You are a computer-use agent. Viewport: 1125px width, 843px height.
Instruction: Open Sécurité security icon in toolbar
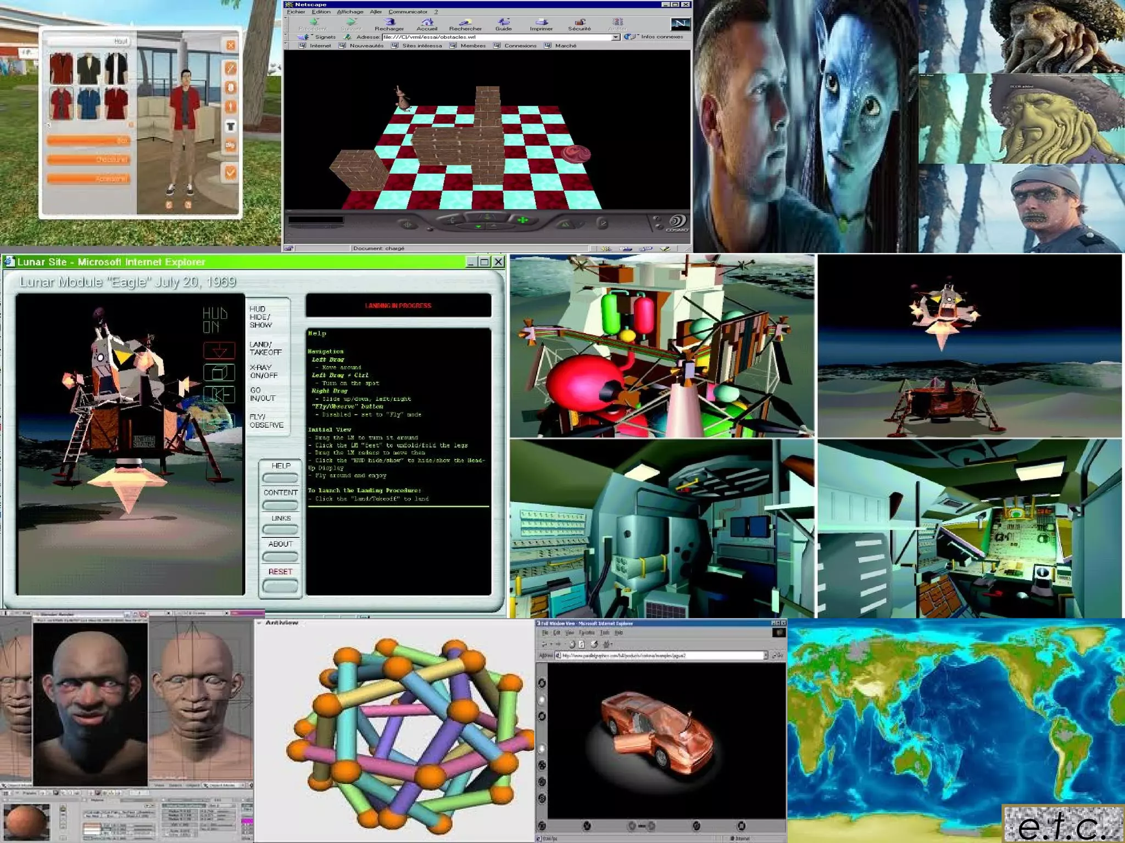click(580, 22)
